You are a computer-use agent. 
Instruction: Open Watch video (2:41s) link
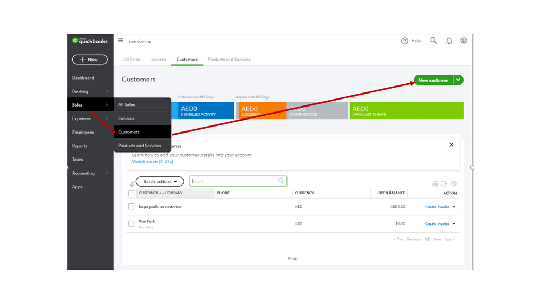[x=153, y=162]
